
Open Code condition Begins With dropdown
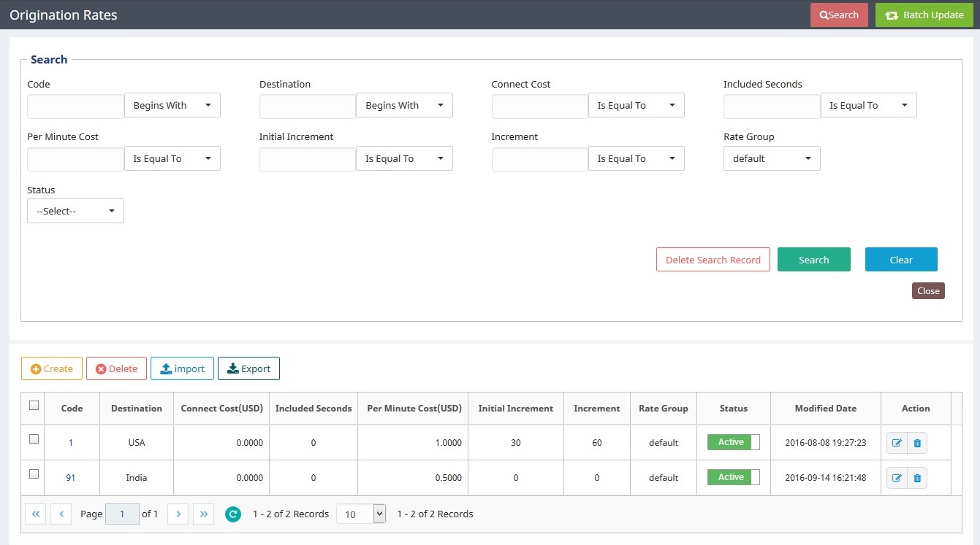172,105
